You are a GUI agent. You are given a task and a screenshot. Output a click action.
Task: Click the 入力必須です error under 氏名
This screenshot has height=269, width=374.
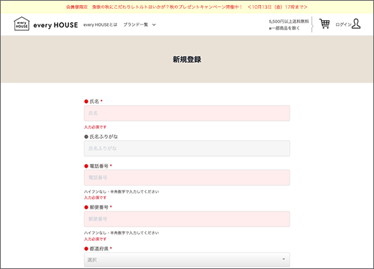click(95, 127)
